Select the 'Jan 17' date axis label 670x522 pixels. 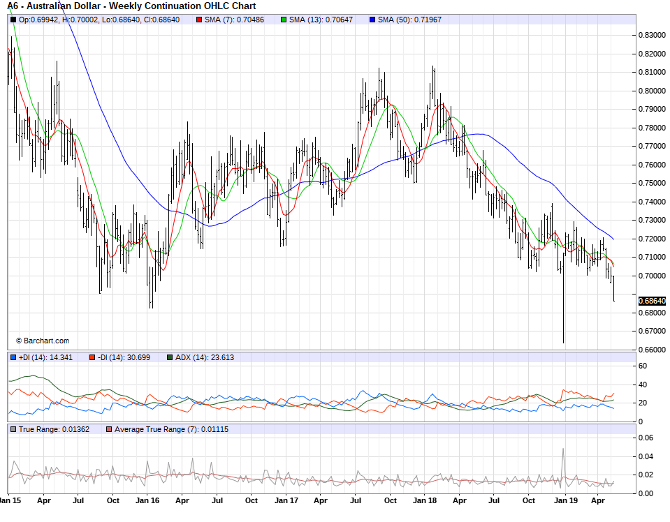pyautogui.click(x=286, y=500)
